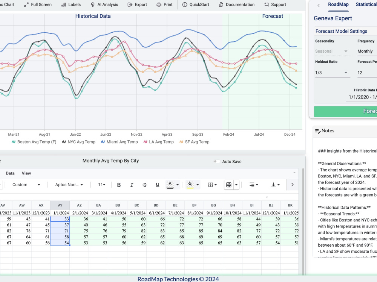
Task: Open the View menu in spreadsheet
Action: [x=26, y=173]
